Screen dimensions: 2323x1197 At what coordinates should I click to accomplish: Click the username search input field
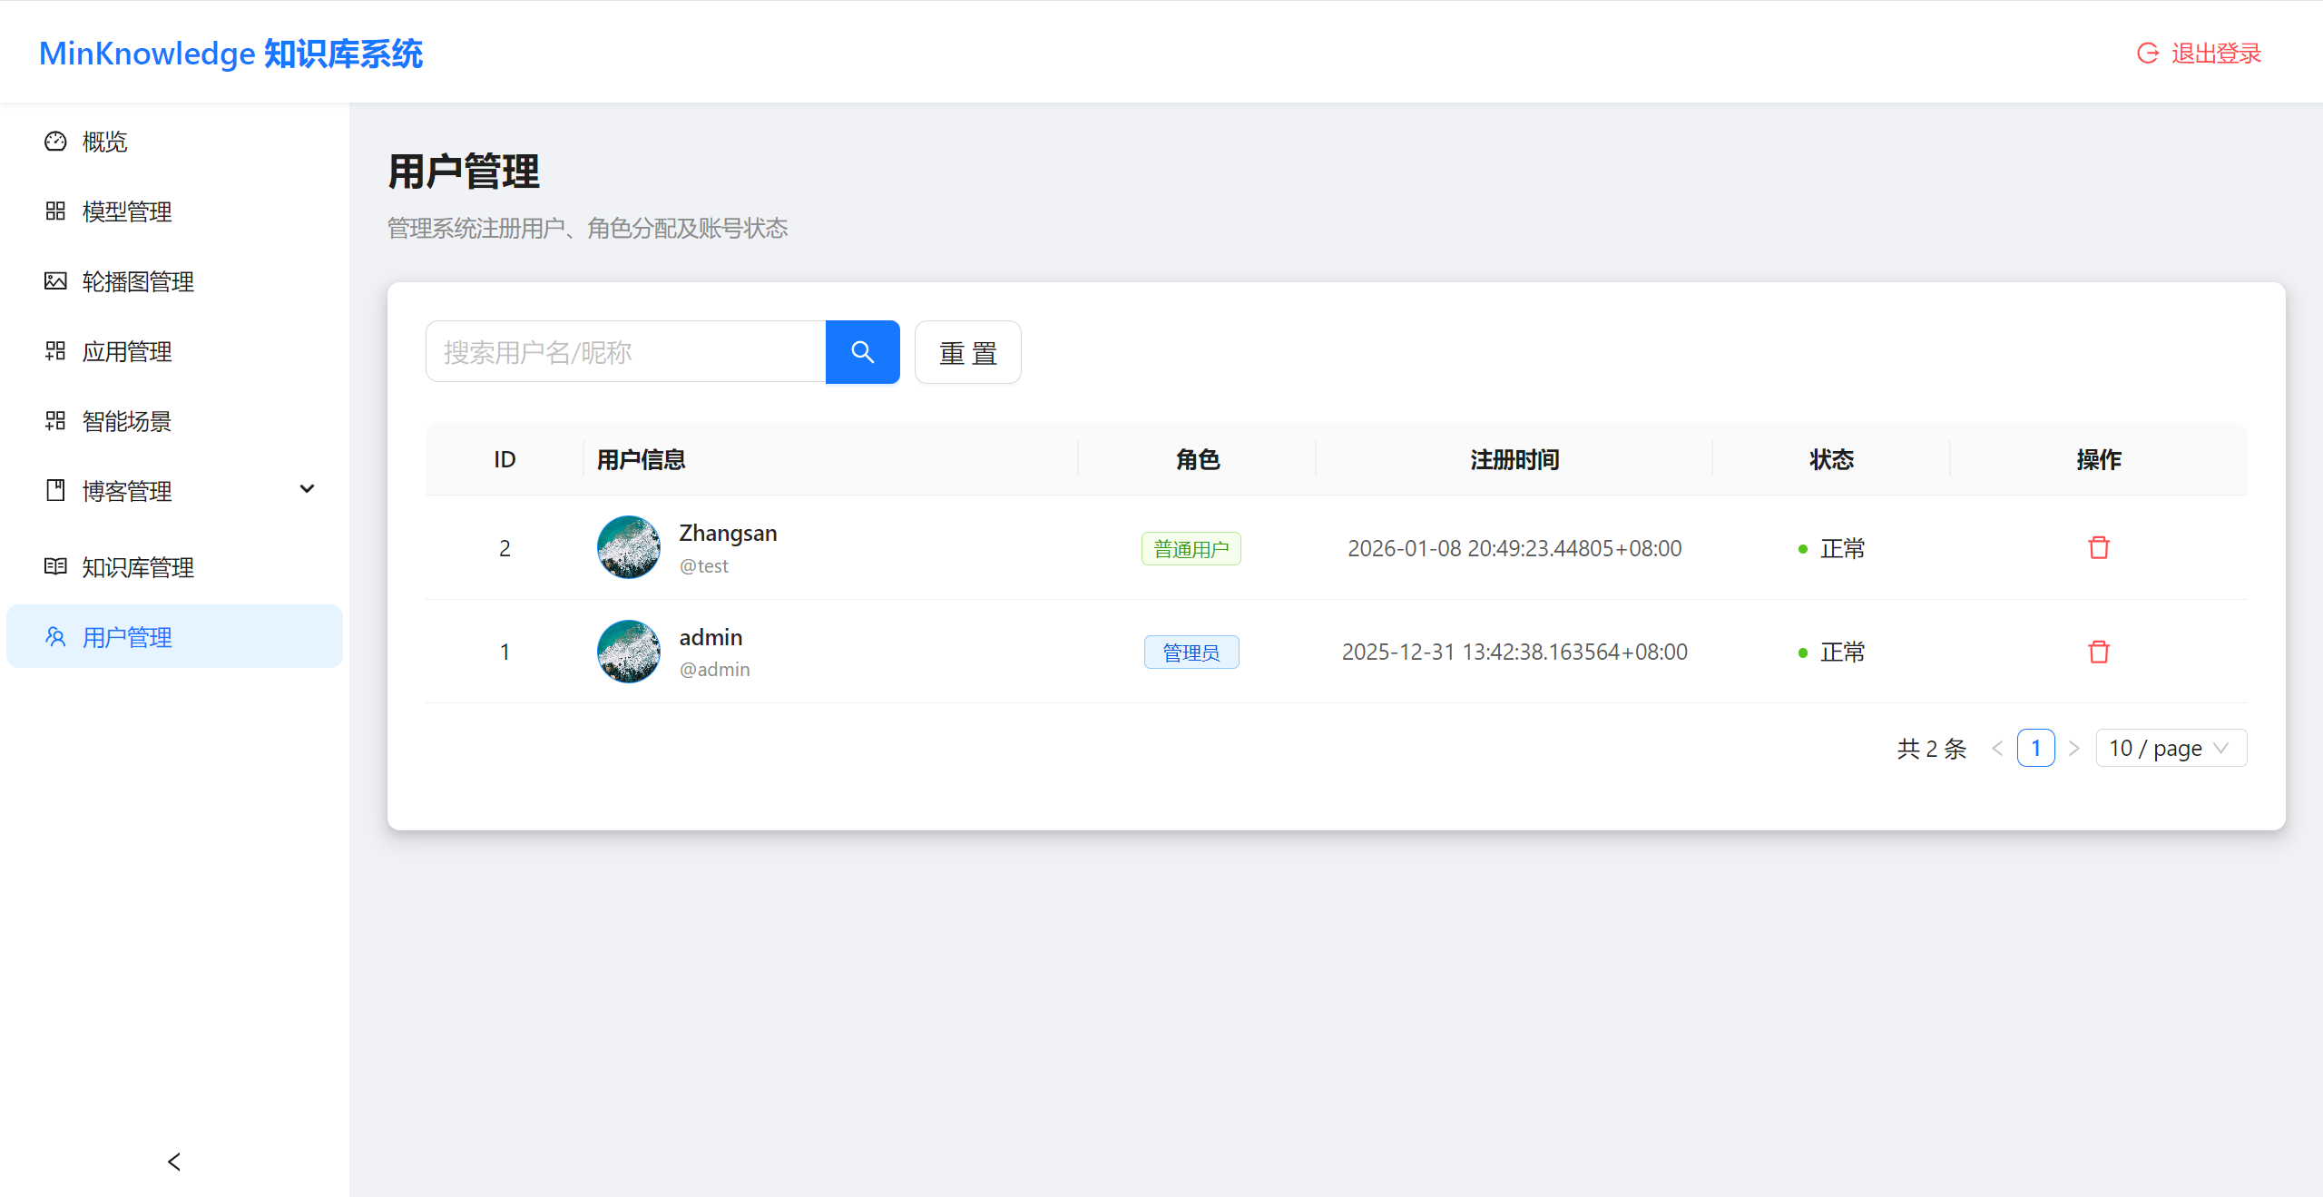626,351
